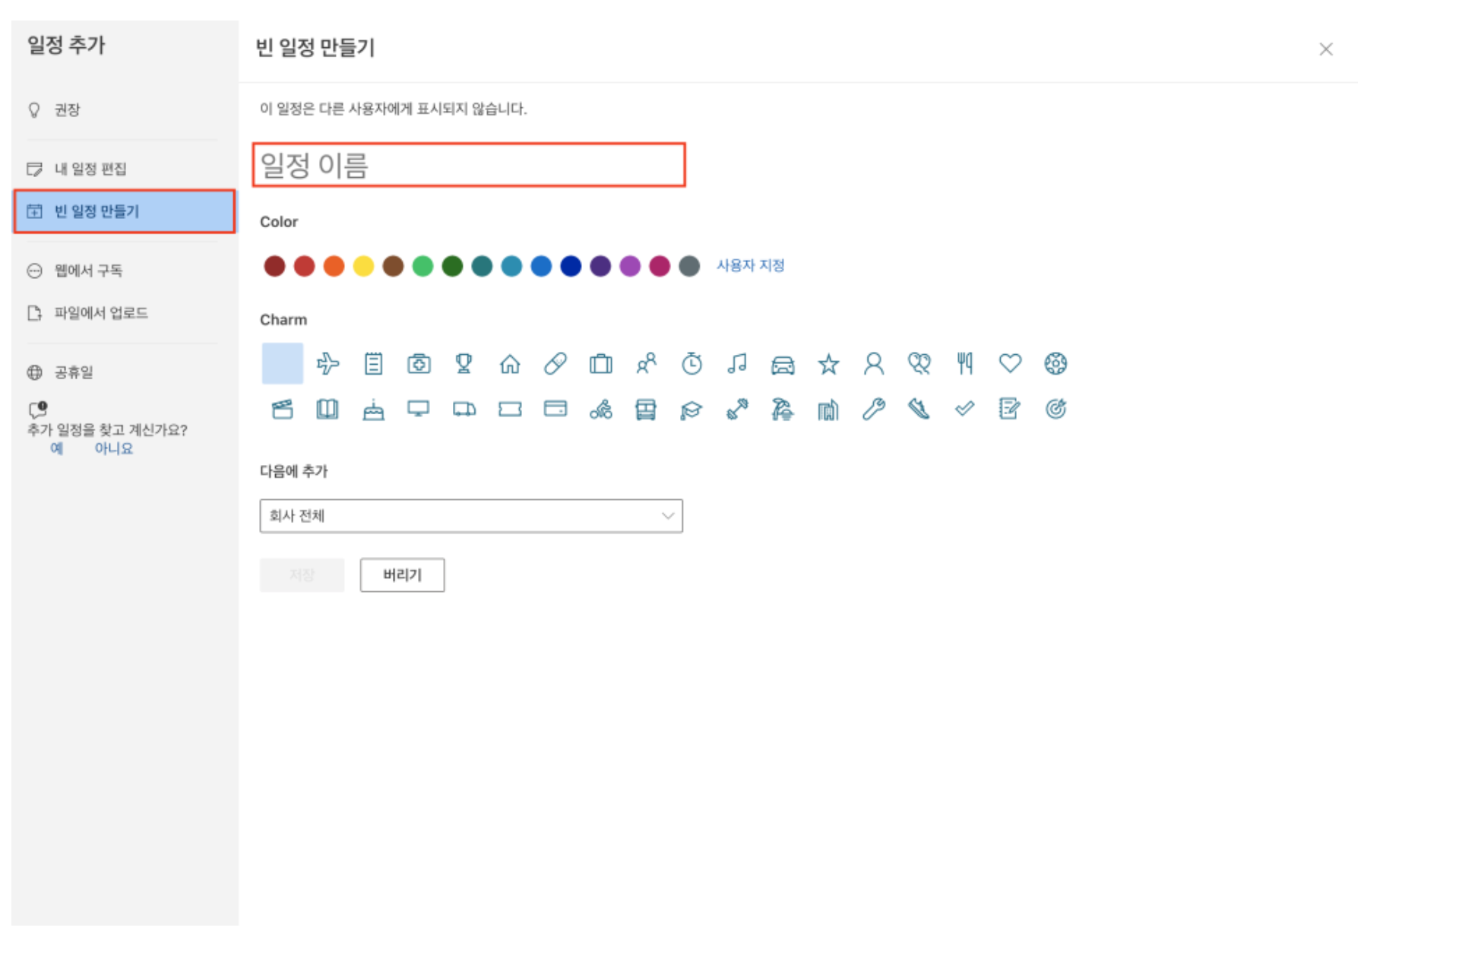
Task: Select the blank no-charm option
Action: tap(283, 364)
